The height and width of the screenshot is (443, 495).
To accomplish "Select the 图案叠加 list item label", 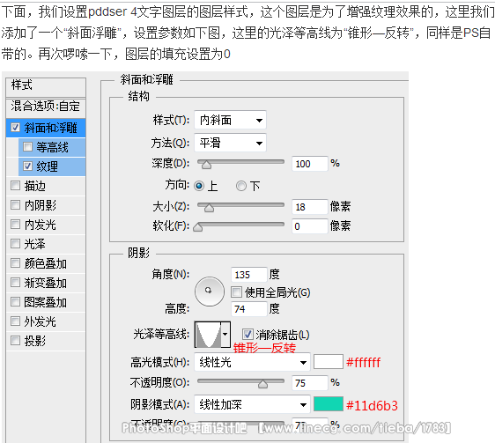I will 46,302.
